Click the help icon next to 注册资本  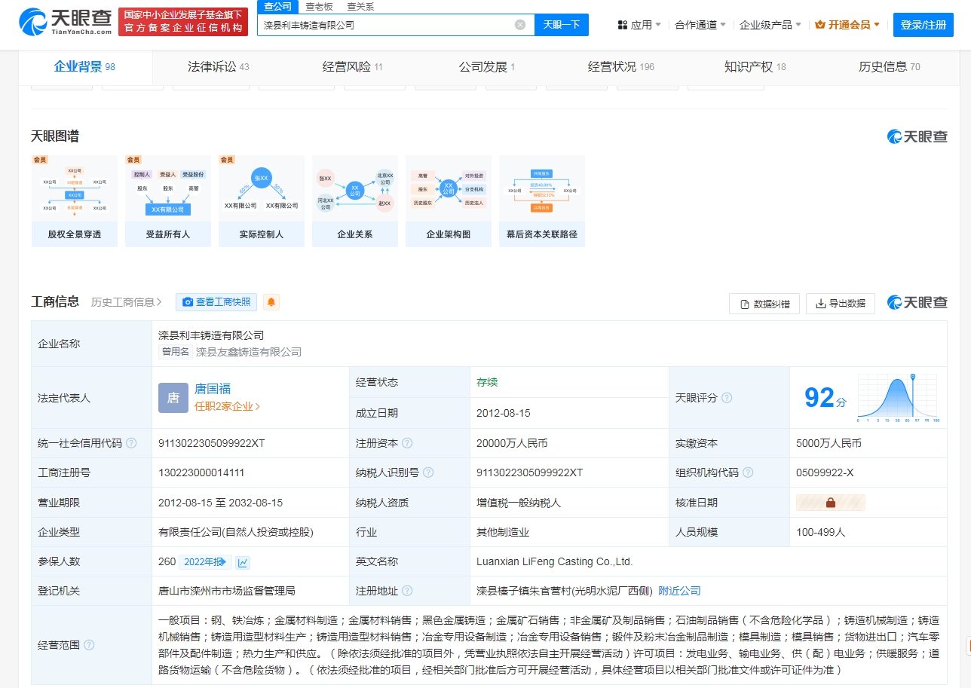point(407,443)
